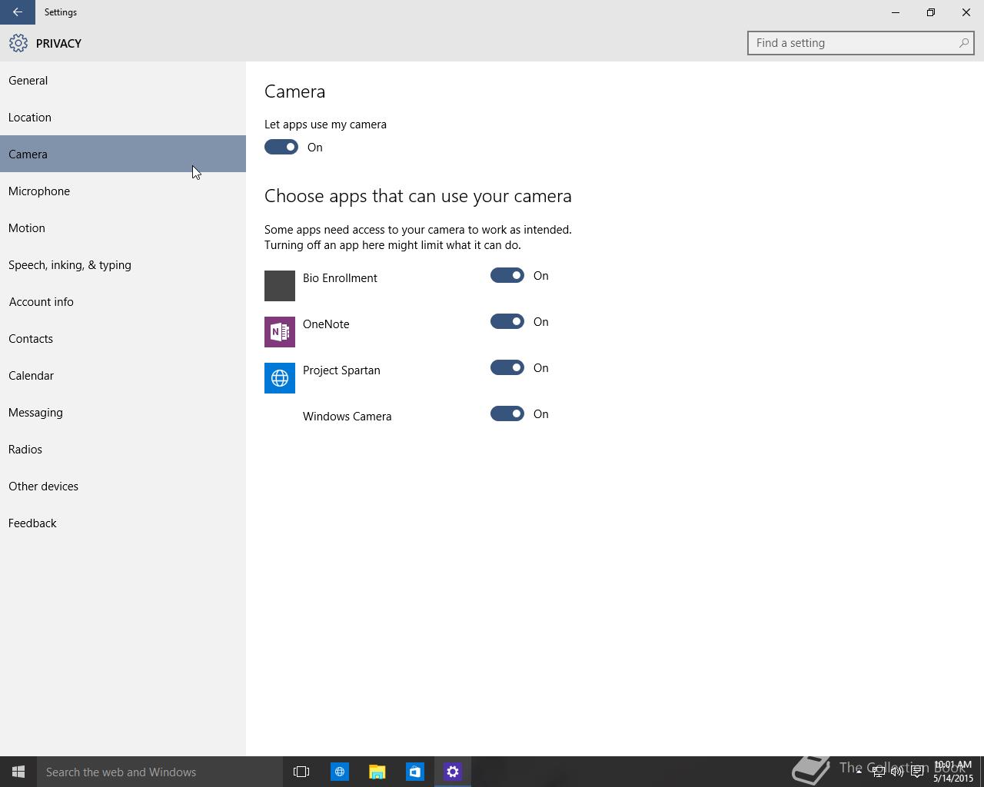This screenshot has width=984, height=787.
Task: Show hidden system tray icons
Action: (859, 772)
